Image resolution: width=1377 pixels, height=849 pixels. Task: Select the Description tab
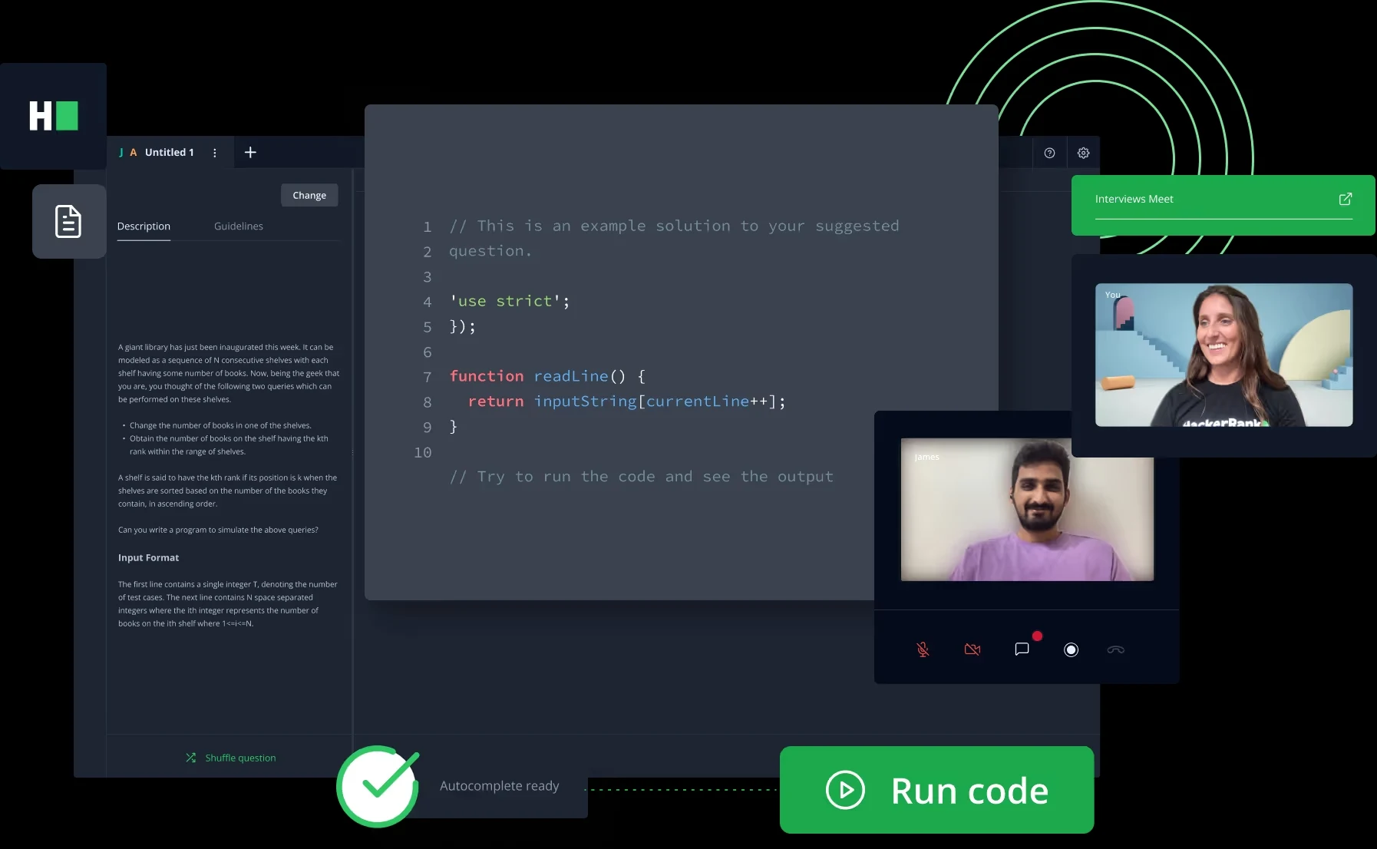coord(144,226)
